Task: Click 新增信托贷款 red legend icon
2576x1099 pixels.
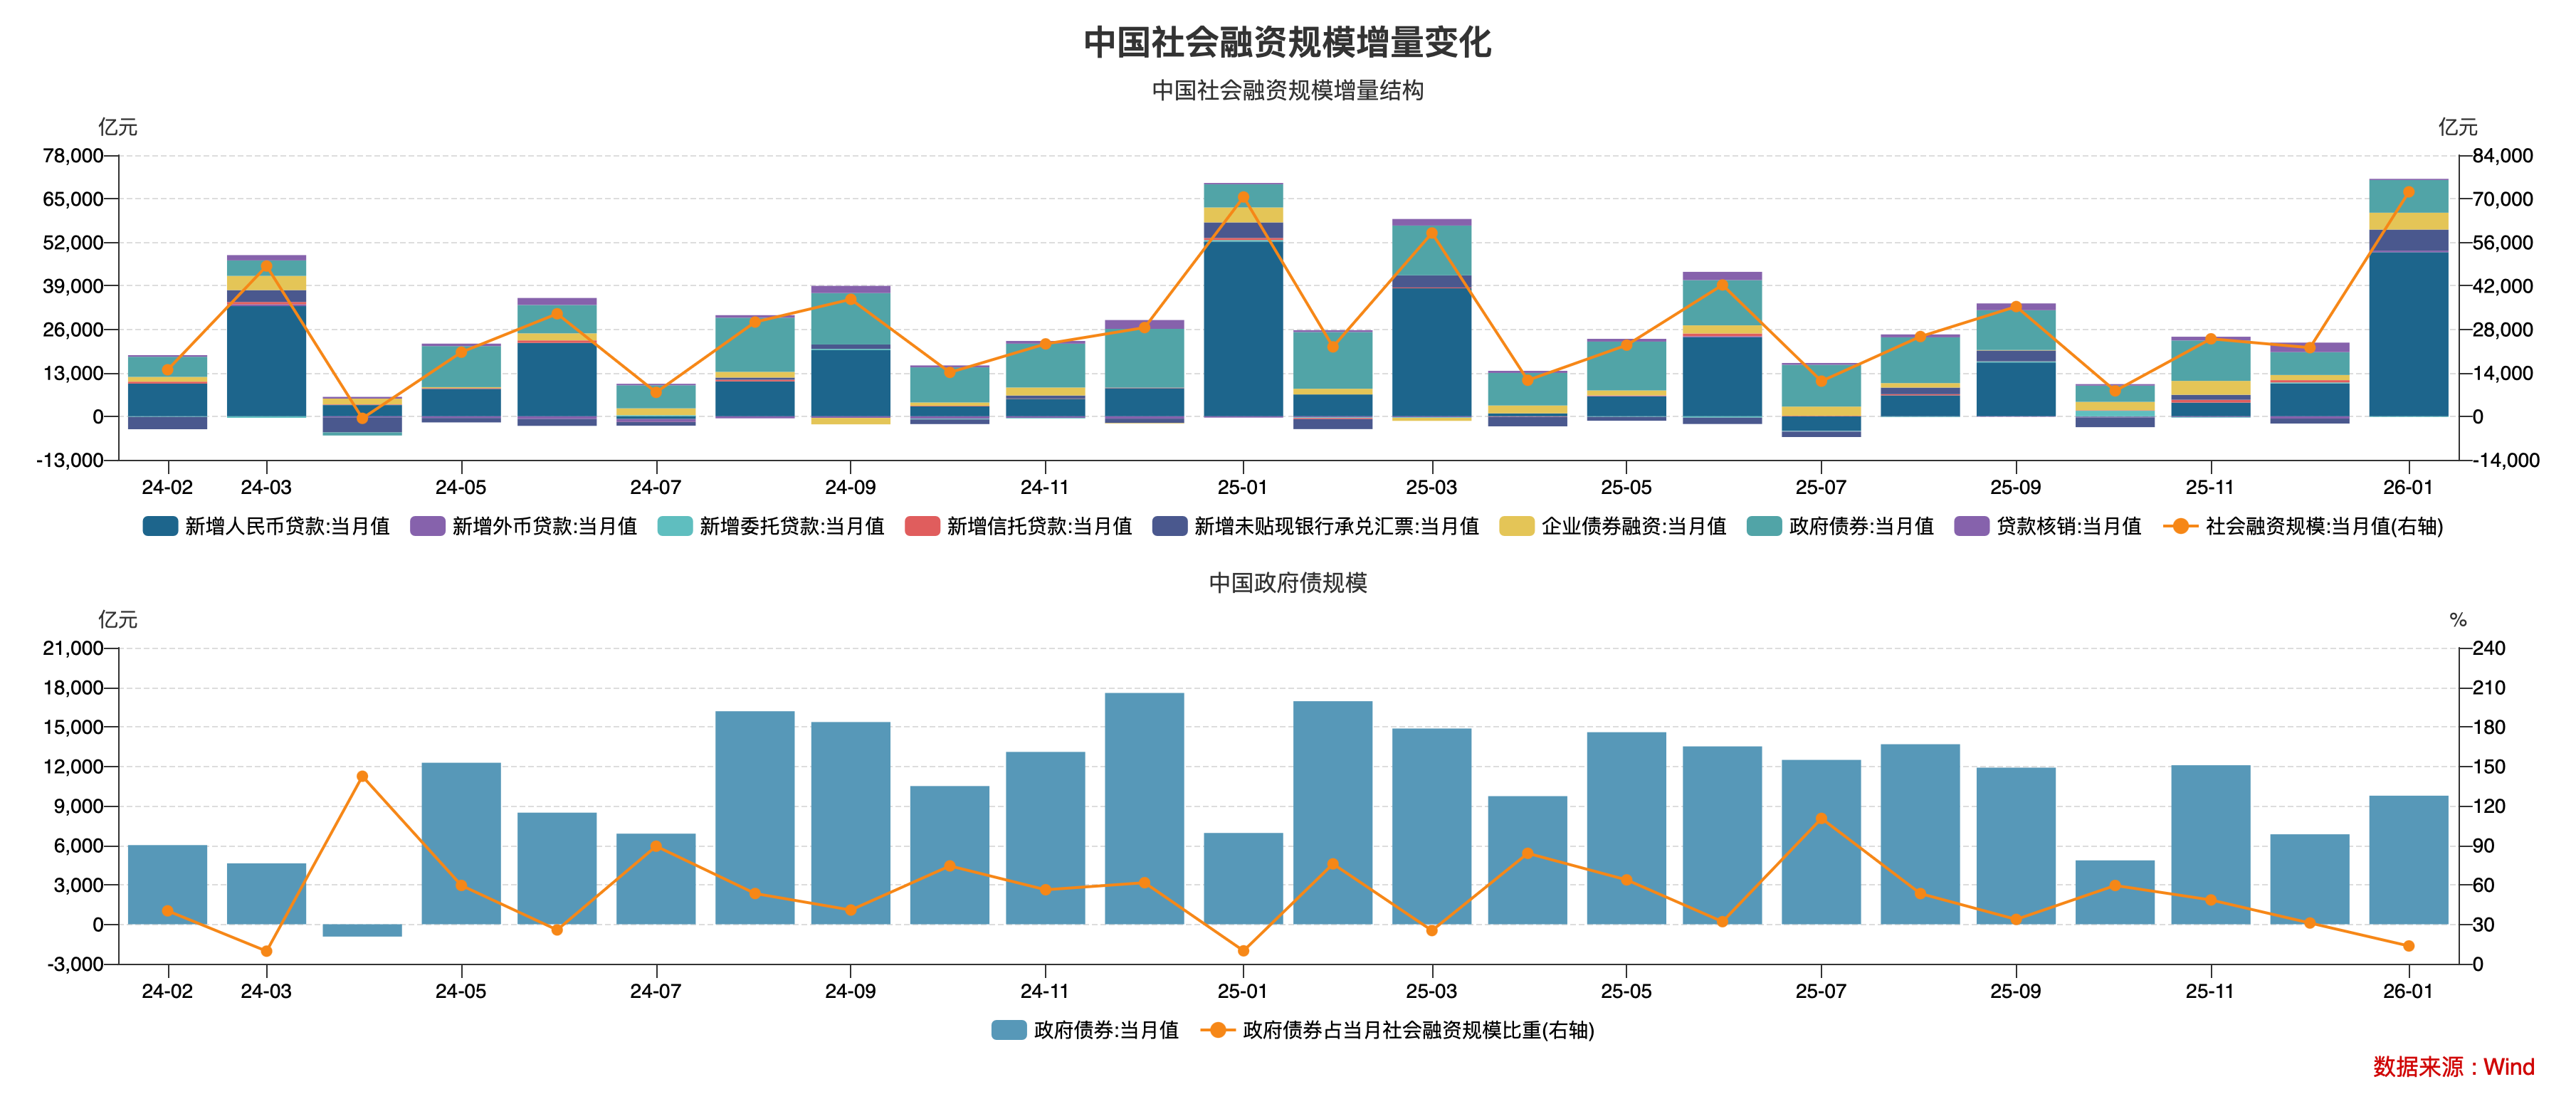Action: [921, 526]
